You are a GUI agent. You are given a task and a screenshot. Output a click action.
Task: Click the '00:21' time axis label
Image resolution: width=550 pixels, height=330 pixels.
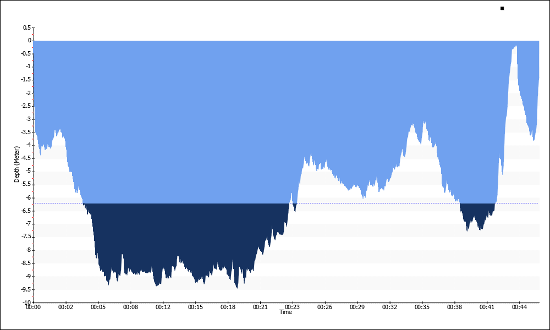click(260, 307)
